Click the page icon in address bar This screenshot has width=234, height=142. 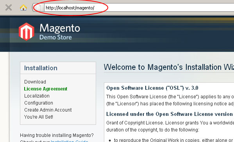(x=39, y=7)
